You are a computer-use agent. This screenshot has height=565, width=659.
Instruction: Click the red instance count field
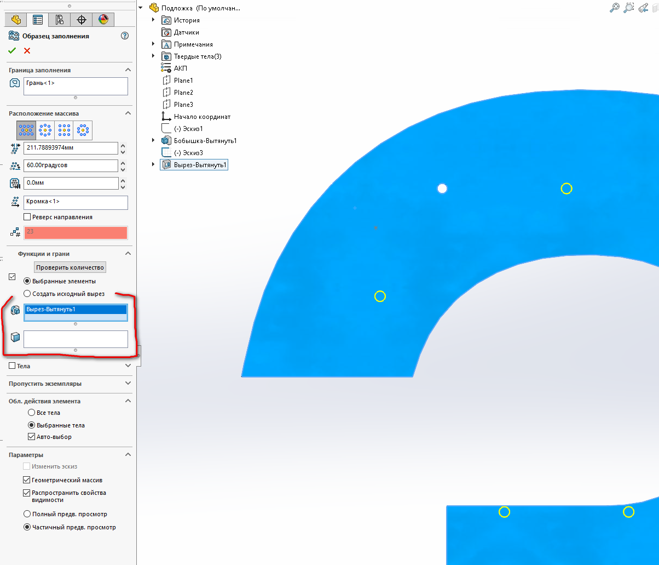[76, 232]
